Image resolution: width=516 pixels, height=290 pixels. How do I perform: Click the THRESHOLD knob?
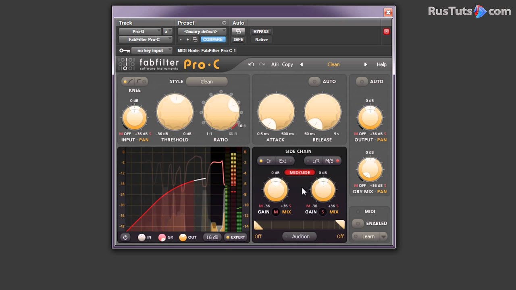tap(175, 112)
